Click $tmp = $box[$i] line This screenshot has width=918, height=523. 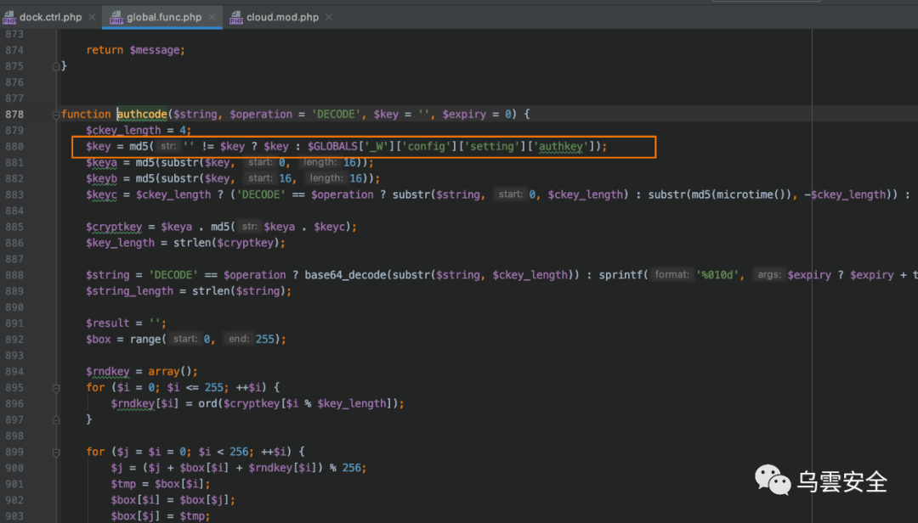161,484
